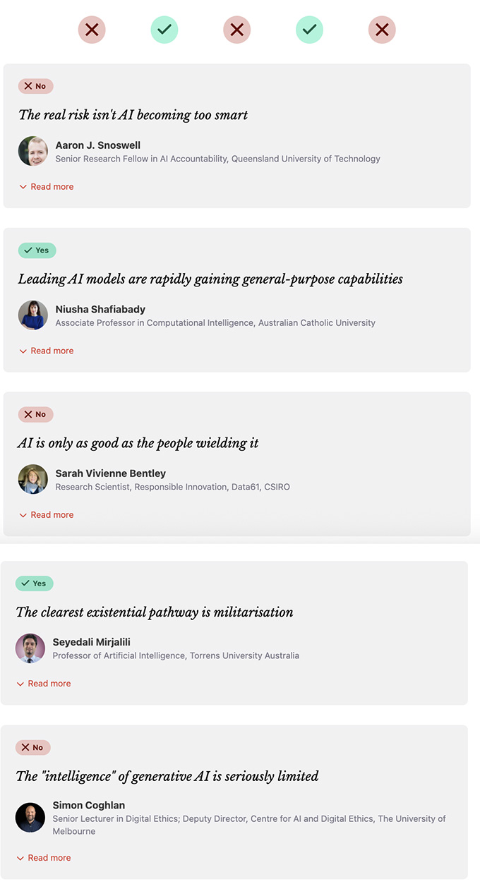Expand Read more under Simon Coghlan
Viewport: 480px width, 884px height.
44,858
